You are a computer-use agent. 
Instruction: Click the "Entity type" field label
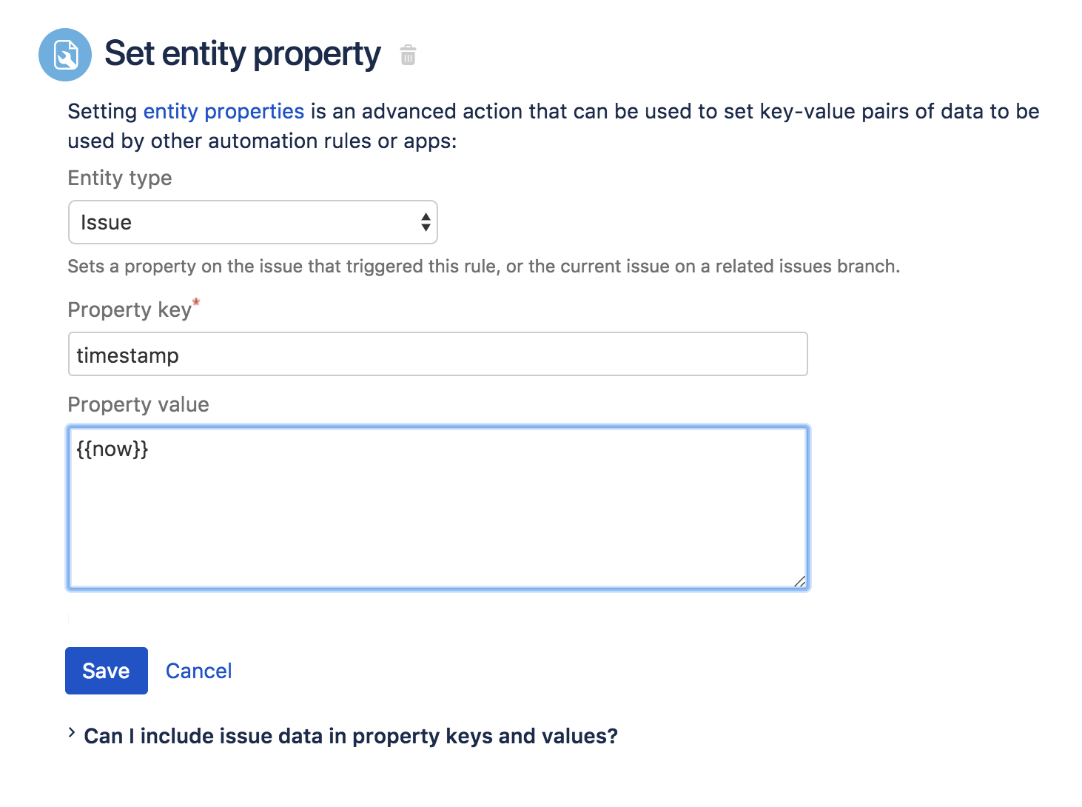click(120, 178)
